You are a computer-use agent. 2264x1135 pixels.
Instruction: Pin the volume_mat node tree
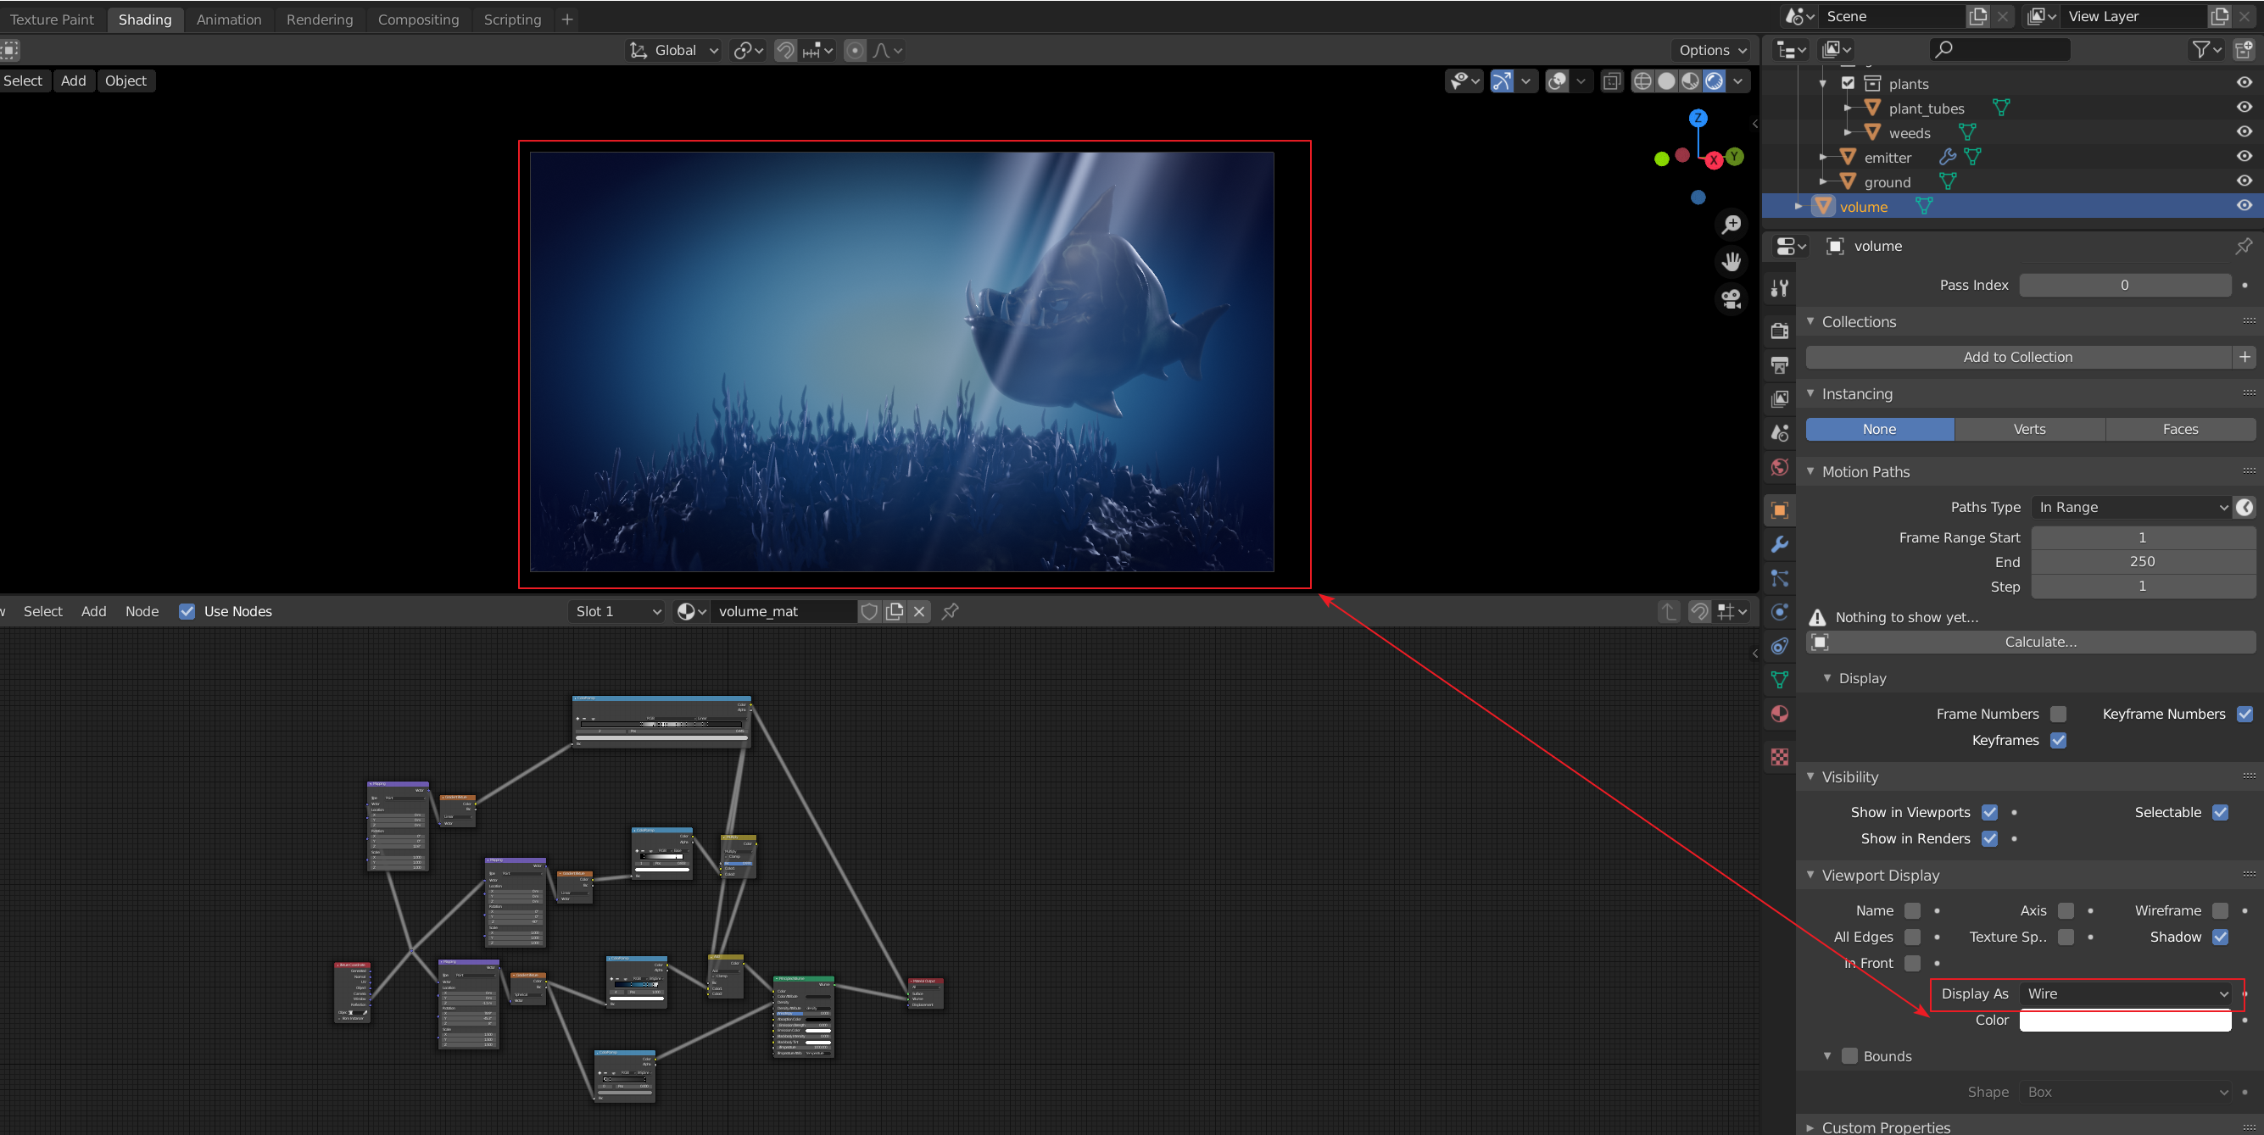[950, 611]
